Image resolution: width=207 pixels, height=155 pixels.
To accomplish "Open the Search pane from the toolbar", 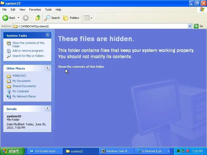I will pos(52,18).
